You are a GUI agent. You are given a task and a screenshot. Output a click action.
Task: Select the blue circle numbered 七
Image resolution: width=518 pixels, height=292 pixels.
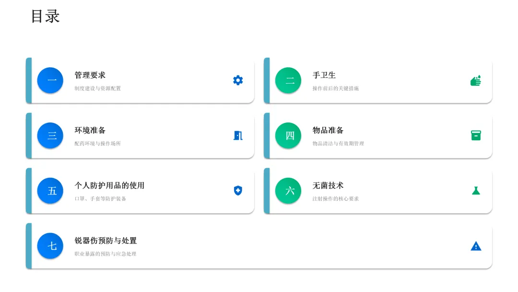click(x=50, y=246)
